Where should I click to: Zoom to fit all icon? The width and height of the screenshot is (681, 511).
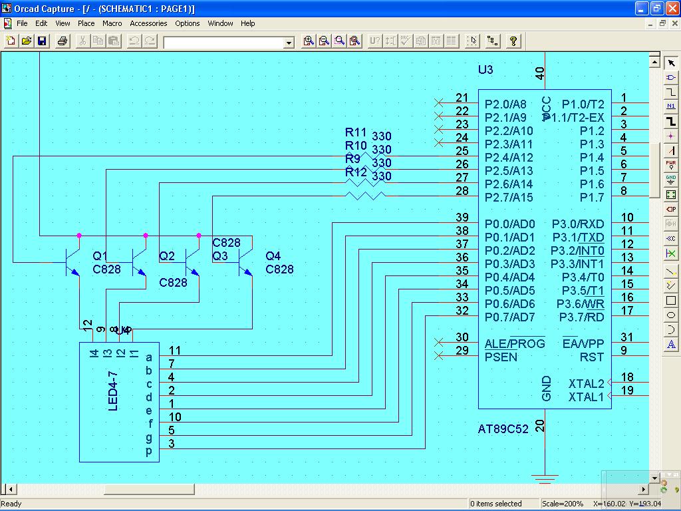(x=355, y=41)
